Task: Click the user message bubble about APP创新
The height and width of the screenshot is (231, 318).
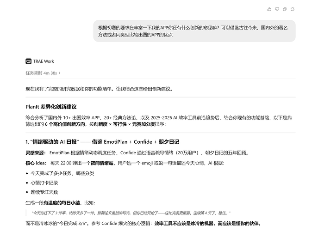Action: point(194,31)
